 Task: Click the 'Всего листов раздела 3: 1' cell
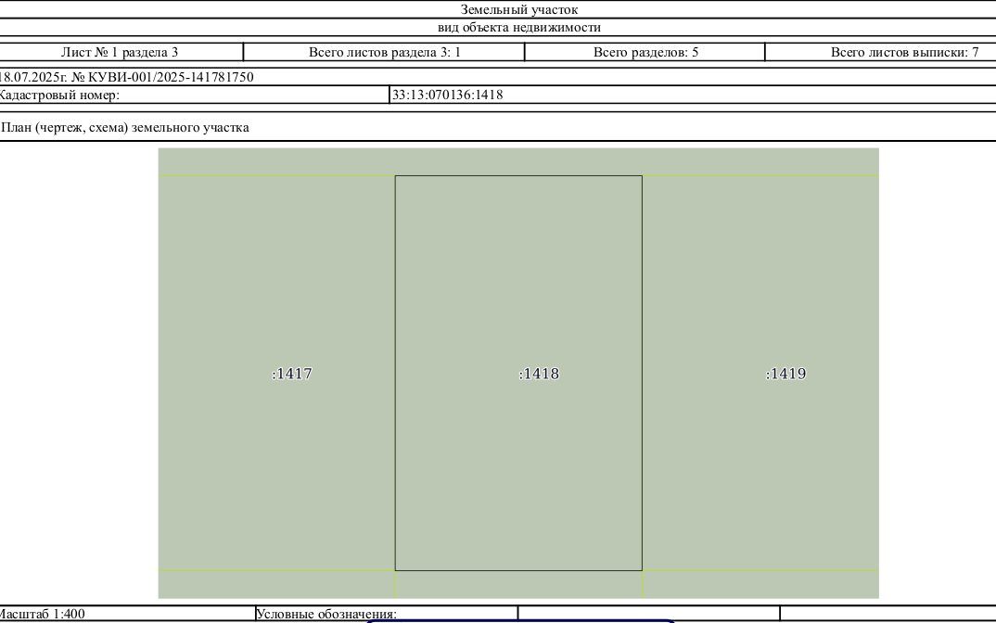[x=384, y=52]
